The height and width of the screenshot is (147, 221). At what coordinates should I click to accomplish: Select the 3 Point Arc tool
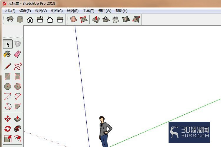[x=8, y=106]
